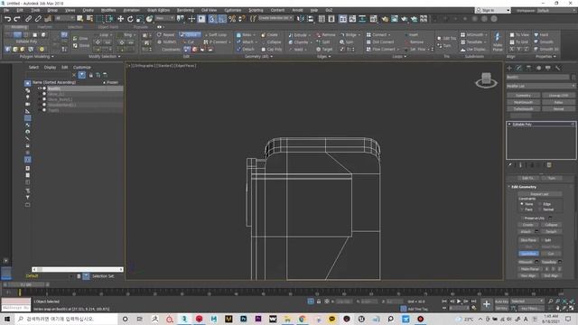Toggle the Percent Snap icon
The height and width of the screenshot is (325, 578).
(232, 19)
